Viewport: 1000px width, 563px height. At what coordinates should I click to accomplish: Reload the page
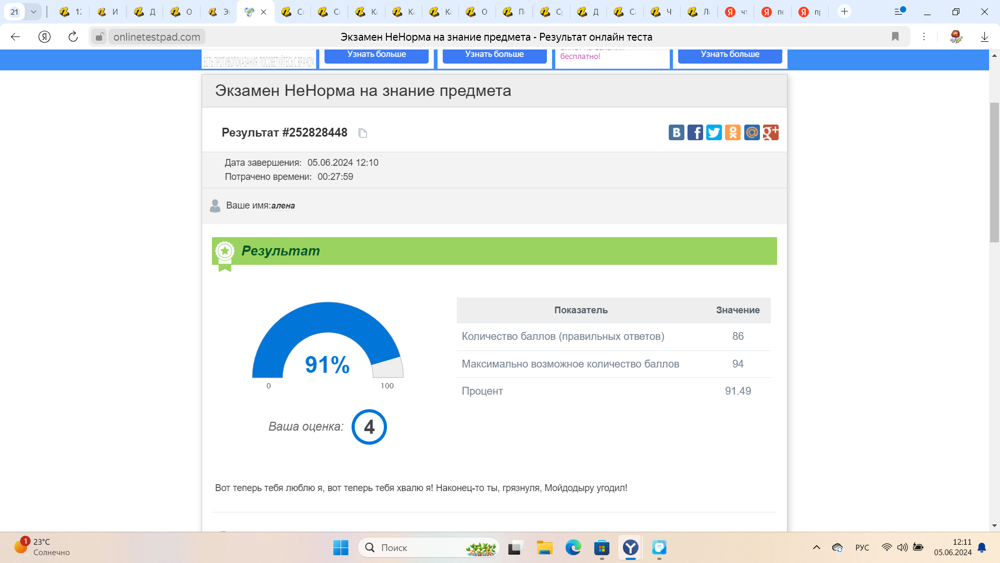pos(73,36)
